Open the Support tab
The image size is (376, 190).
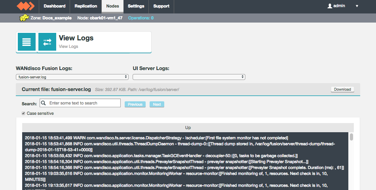coord(161,6)
